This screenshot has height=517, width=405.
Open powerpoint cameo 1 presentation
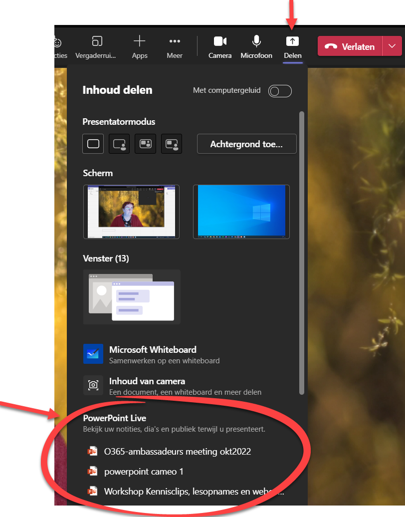(144, 472)
